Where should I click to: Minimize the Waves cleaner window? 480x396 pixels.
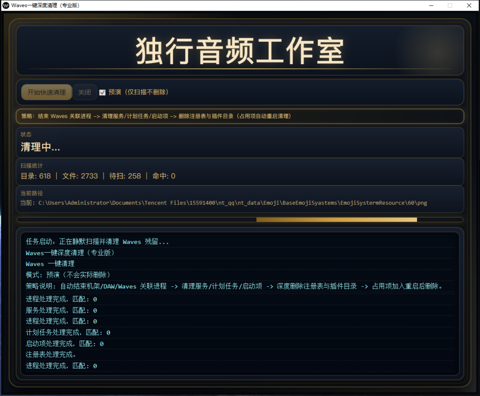(x=430, y=5)
